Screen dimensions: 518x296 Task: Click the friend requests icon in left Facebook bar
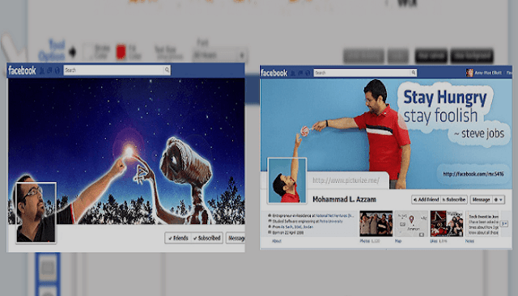pyautogui.click(x=42, y=70)
